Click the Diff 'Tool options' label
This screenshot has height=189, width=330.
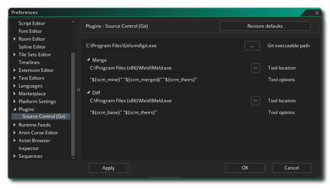coord(281,112)
